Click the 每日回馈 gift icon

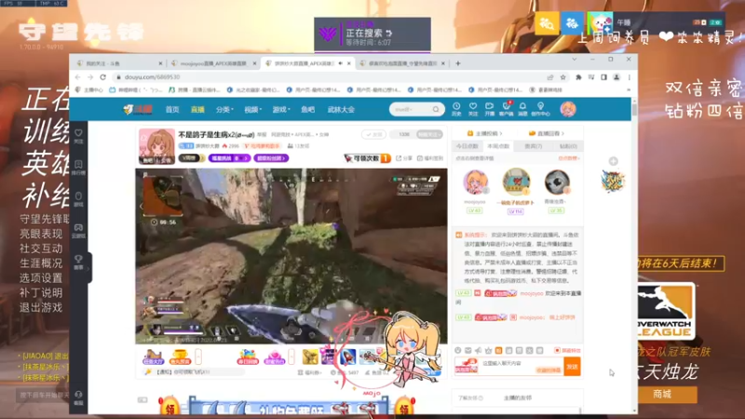click(x=248, y=357)
